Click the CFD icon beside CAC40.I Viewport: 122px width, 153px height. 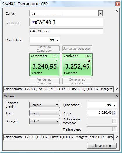pyautogui.click(x=33, y=22)
